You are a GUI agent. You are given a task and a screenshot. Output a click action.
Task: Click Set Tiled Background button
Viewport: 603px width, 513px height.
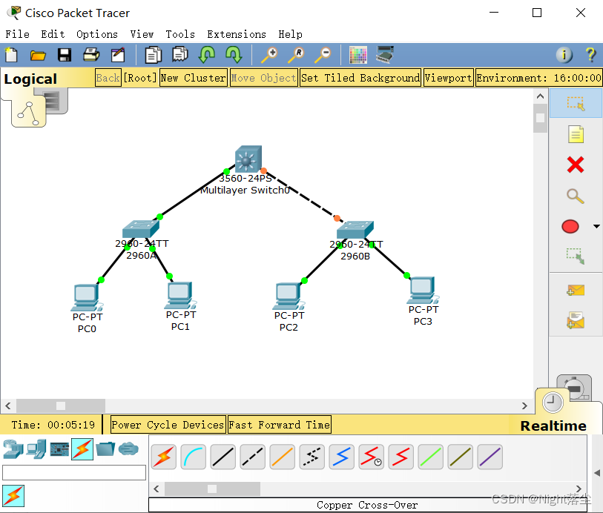coord(360,78)
